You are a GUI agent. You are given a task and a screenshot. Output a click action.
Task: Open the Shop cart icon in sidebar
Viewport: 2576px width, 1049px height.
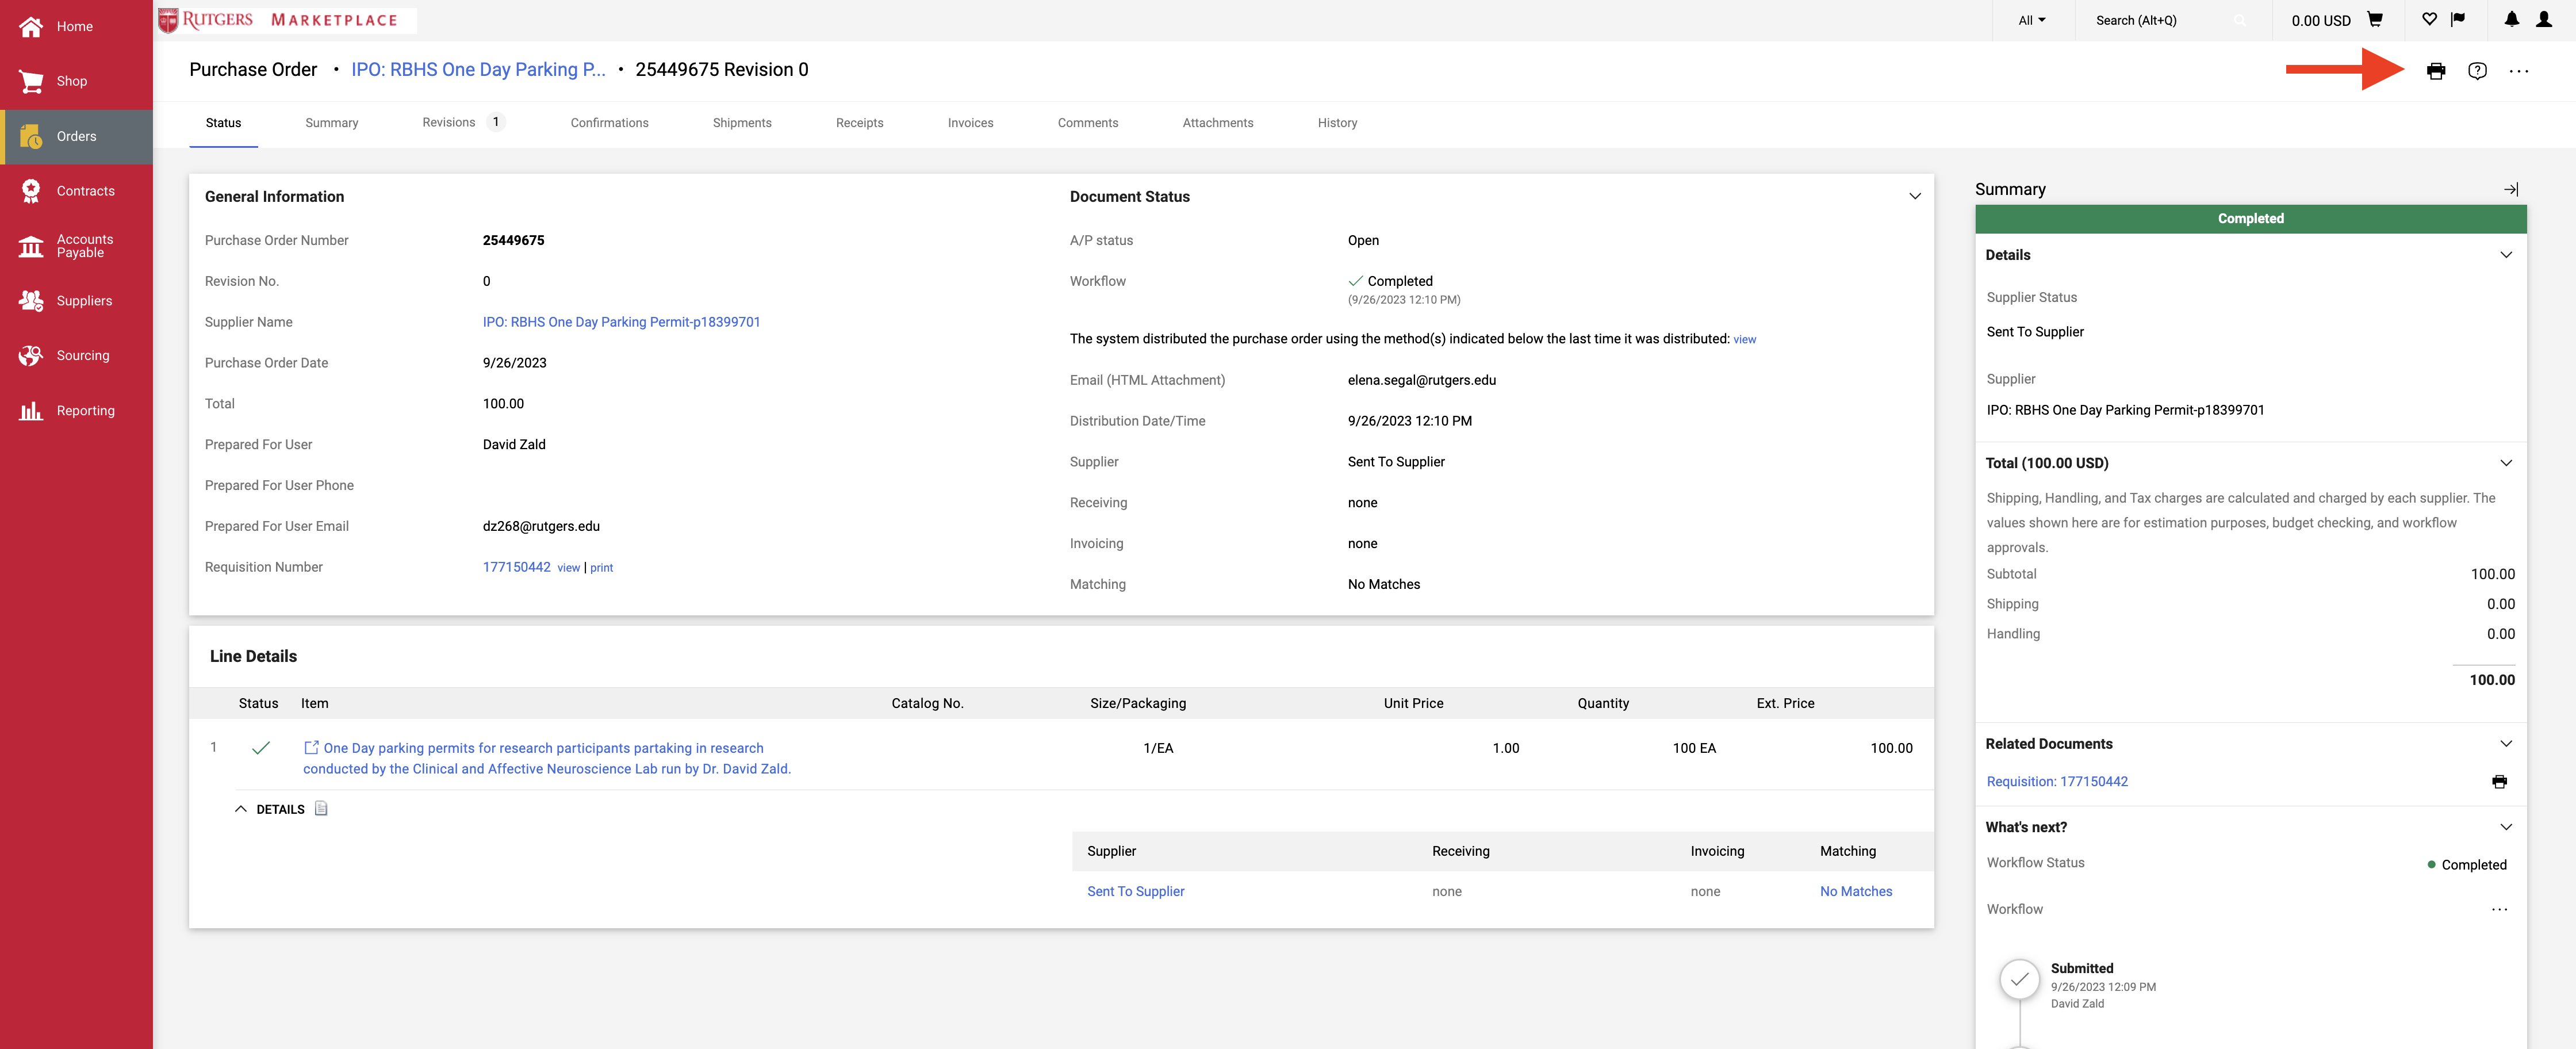[x=31, y=81]
